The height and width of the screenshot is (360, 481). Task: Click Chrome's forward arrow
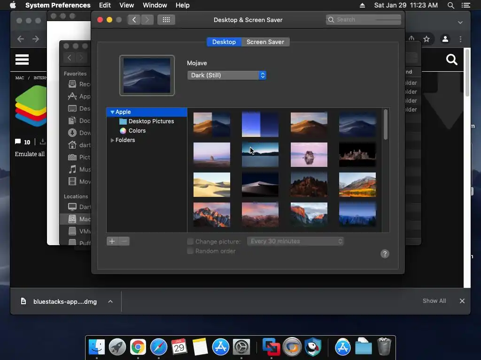(x=36, y=39)
